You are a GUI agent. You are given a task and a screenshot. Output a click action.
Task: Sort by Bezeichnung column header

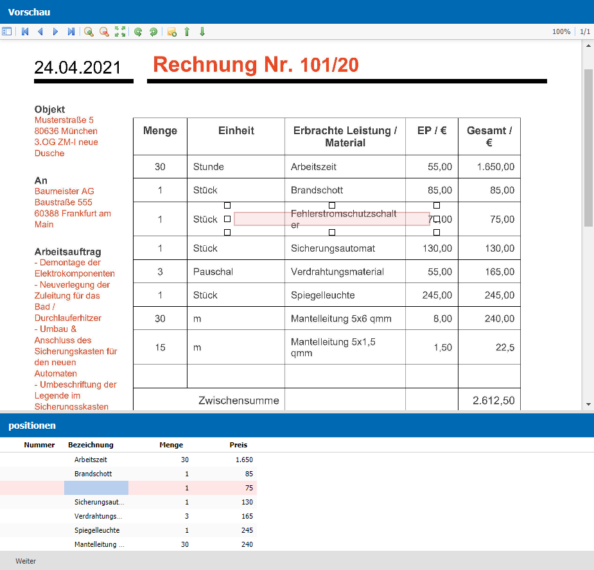coord(91,445)
